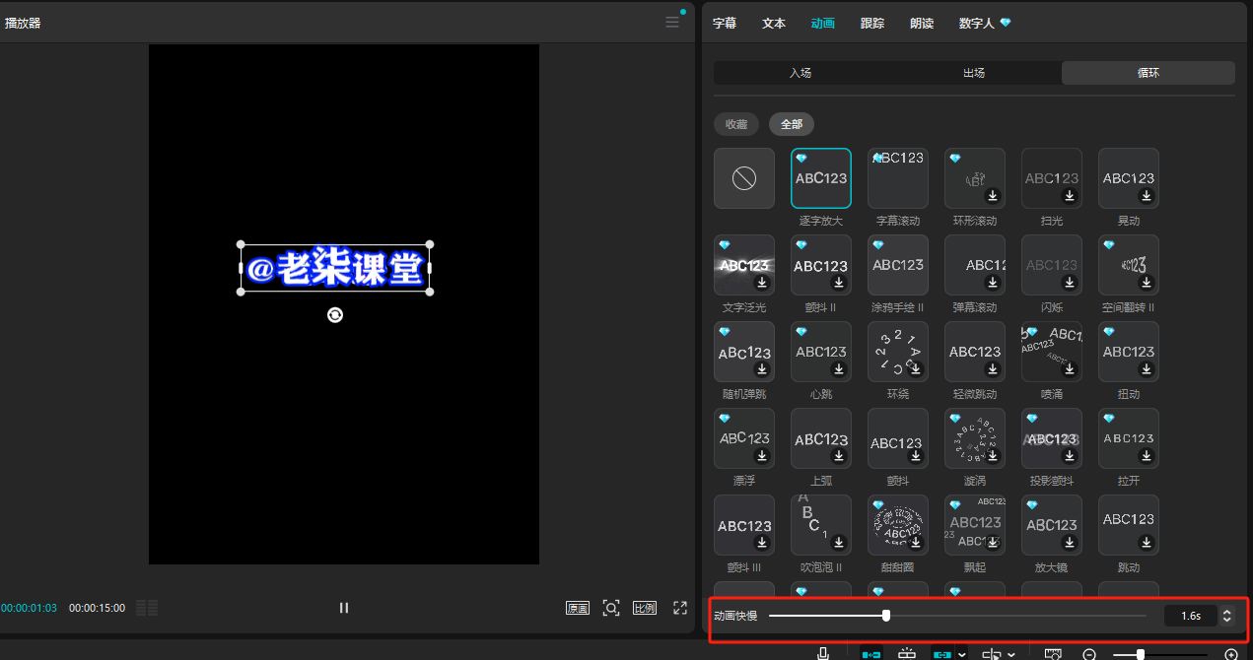The height and width of the screenshot is (660, 1253).
Task: Download the 弹幕滚动 animation
Action: [x=993, y=283]
